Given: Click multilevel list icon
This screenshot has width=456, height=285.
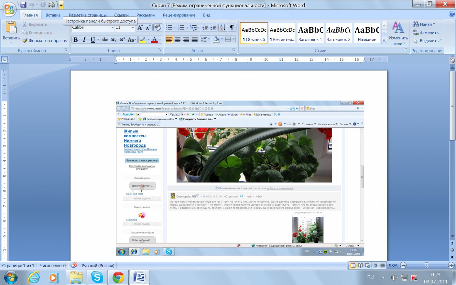Looking at the screenshot, I should 193,27.
